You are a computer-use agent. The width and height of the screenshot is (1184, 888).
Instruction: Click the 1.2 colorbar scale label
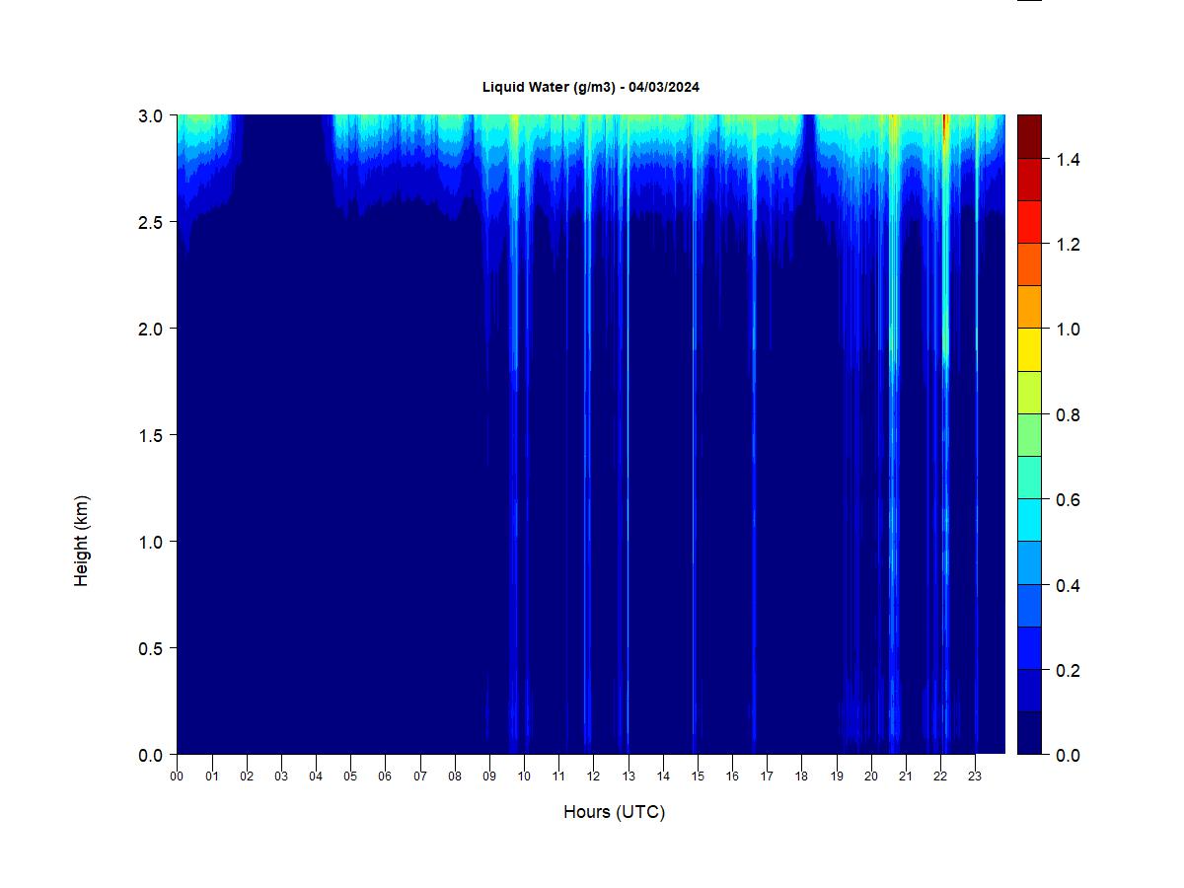pyautogui.click(x=1068, y=245)
